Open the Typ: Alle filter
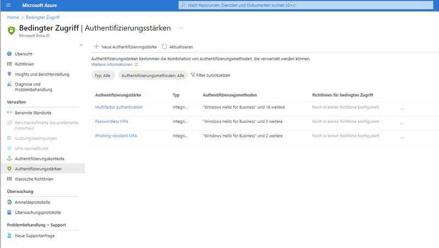This screenshot has width=439, height=248. click(x=103, y=75)
